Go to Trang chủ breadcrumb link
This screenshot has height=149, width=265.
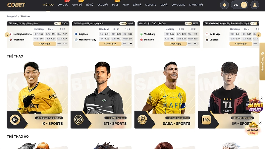point(12,16)
